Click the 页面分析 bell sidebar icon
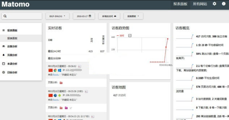The width and height of the screenshot is (229, 120). pos(3,55)
